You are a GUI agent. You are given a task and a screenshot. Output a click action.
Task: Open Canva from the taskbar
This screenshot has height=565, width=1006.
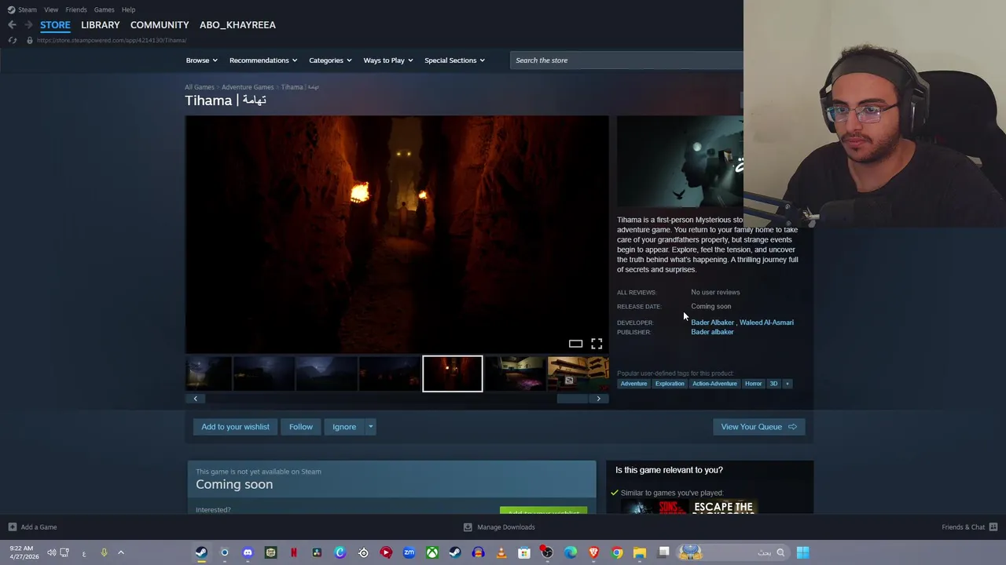pyautogui.click(x=340, y=552)
